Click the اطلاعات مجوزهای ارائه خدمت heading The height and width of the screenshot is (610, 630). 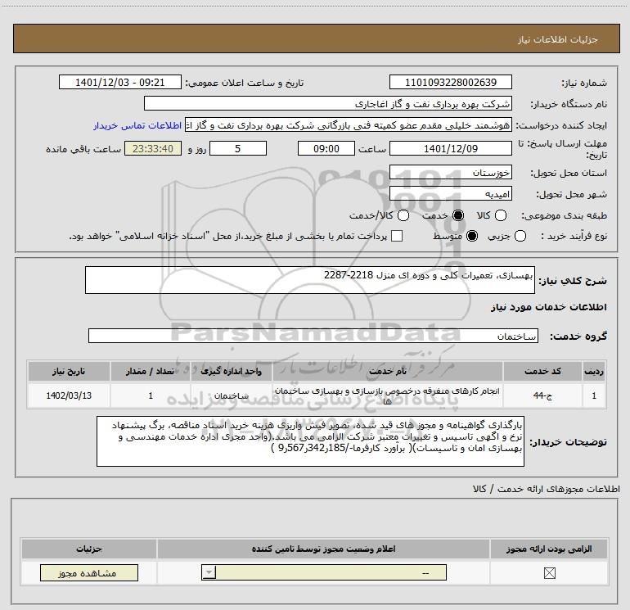click(x=546, y=489)
